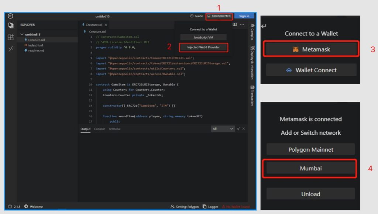Image resolution: width=378 pixels, height=214 pixels.
Task: Switch to the Console tab
Action: 99,129
